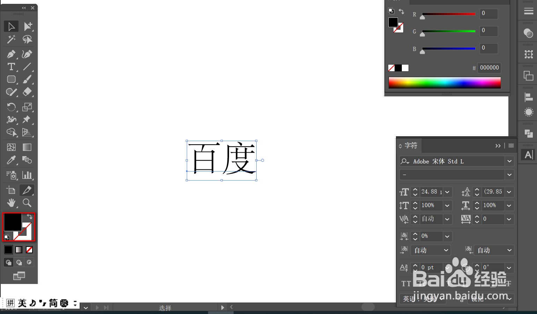Open tsume 0% dropdown
Viewport: 537px width, 314px height.
coord(447,236)
